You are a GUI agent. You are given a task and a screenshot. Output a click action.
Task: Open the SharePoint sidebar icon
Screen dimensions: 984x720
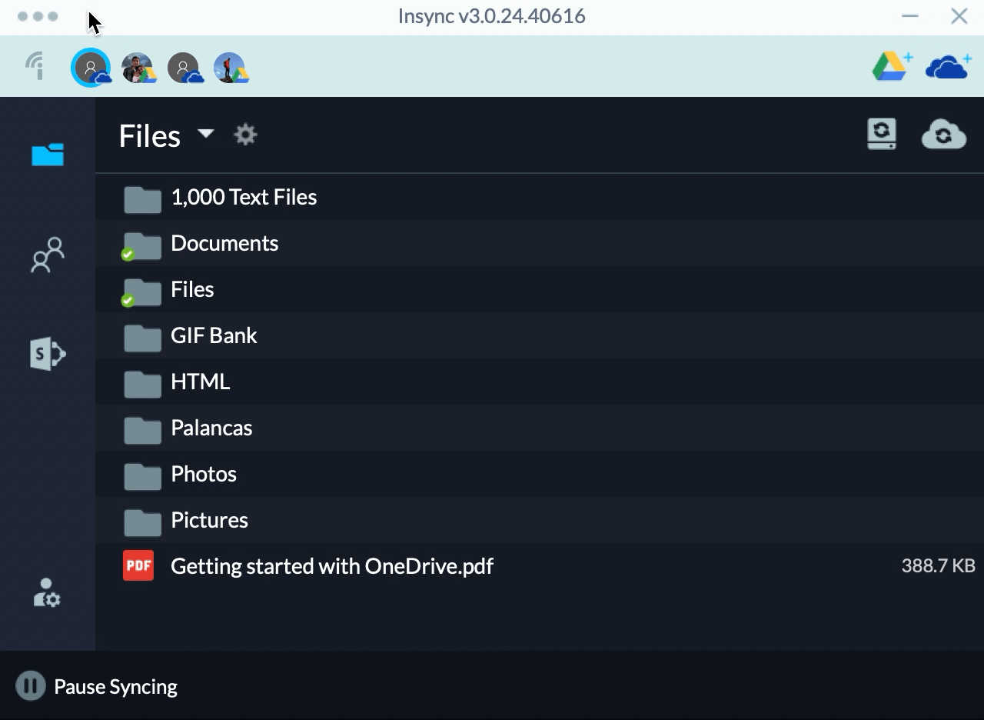[x=48, y=354]
